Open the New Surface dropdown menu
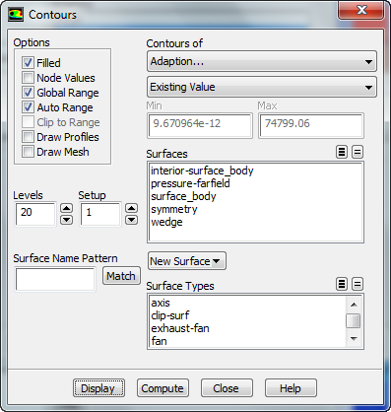This screenshot has width=391, height=412. [x=187, y=261]
